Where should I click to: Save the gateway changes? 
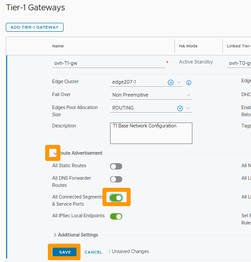[x=64, y=252]
